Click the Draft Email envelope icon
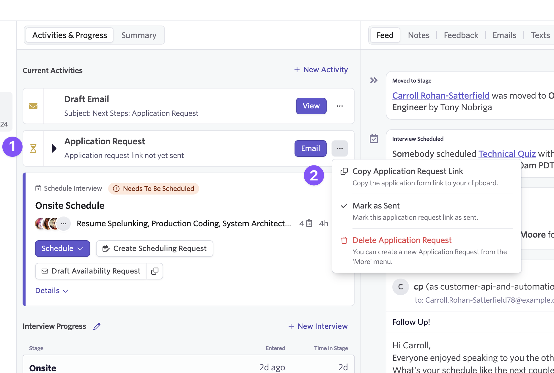554x373 pixels. tap(33, 106)
